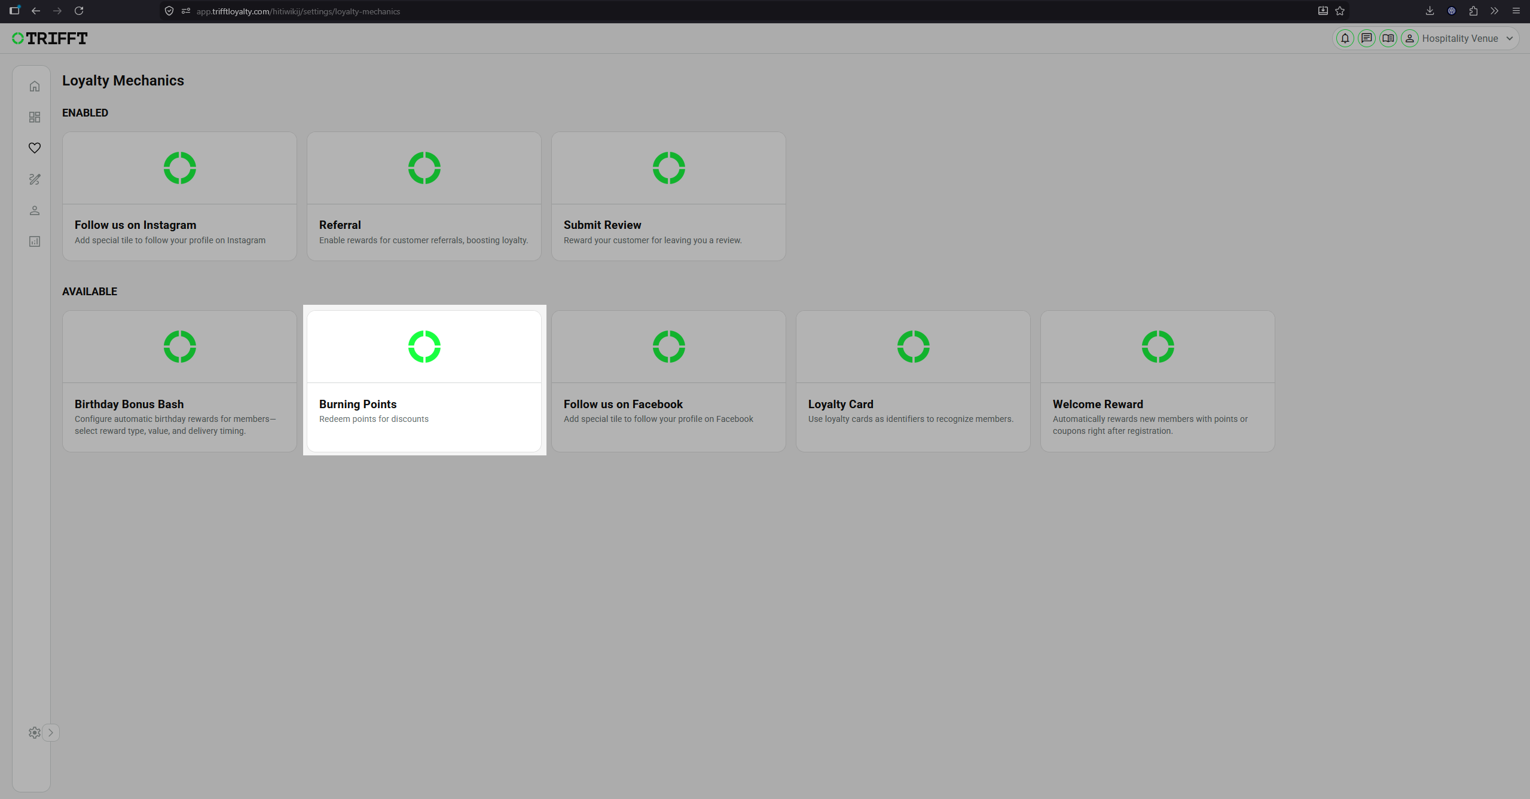The width and height of the screenshot is (1530, 799).
Task: Click the user profile avatar icon
Action: click(x=1410, y=38)
